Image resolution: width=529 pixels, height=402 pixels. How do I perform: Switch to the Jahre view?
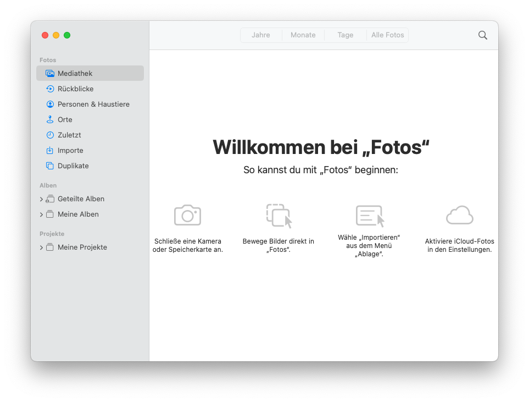pyautogui.click(x=261, y=35)
